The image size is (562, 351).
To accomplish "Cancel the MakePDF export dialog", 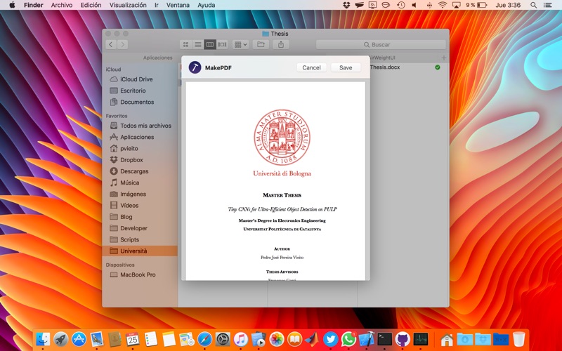I will coord(311,67).
